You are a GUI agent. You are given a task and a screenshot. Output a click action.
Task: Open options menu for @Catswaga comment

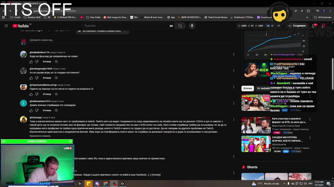click(234, 119)
